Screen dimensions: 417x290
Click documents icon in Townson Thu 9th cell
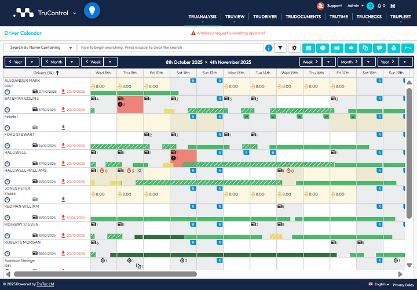coord(138,266)
